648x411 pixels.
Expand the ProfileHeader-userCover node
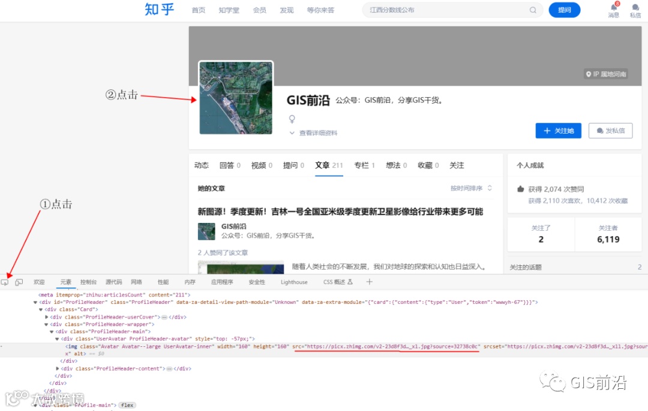point(47,317)
